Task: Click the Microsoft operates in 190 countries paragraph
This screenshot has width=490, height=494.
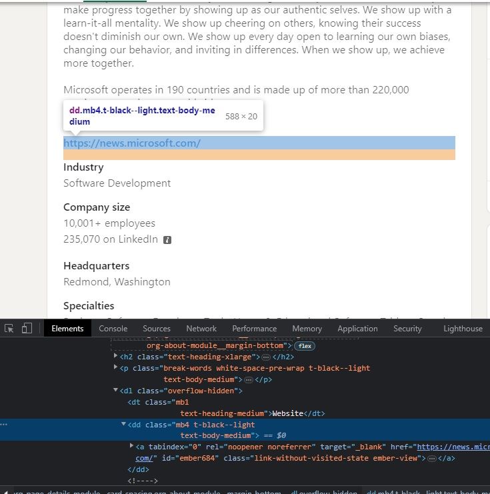Action: (236, 91)
